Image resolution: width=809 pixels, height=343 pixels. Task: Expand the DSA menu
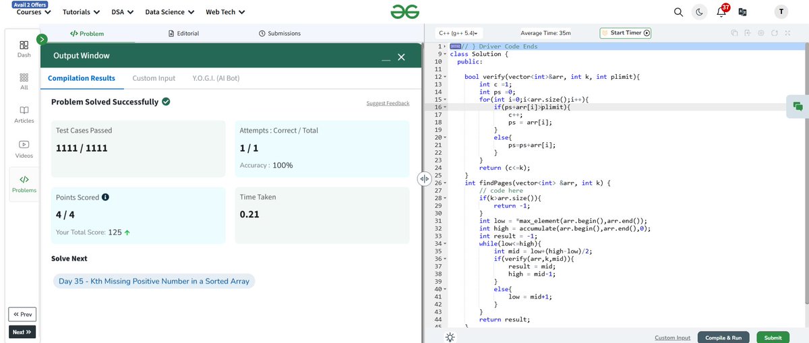click(x=123, y=12)
